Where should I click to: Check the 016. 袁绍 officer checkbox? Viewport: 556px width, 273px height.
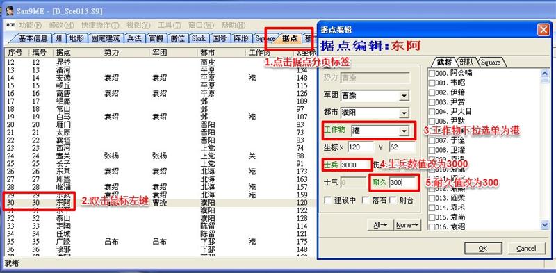(432, 226)
